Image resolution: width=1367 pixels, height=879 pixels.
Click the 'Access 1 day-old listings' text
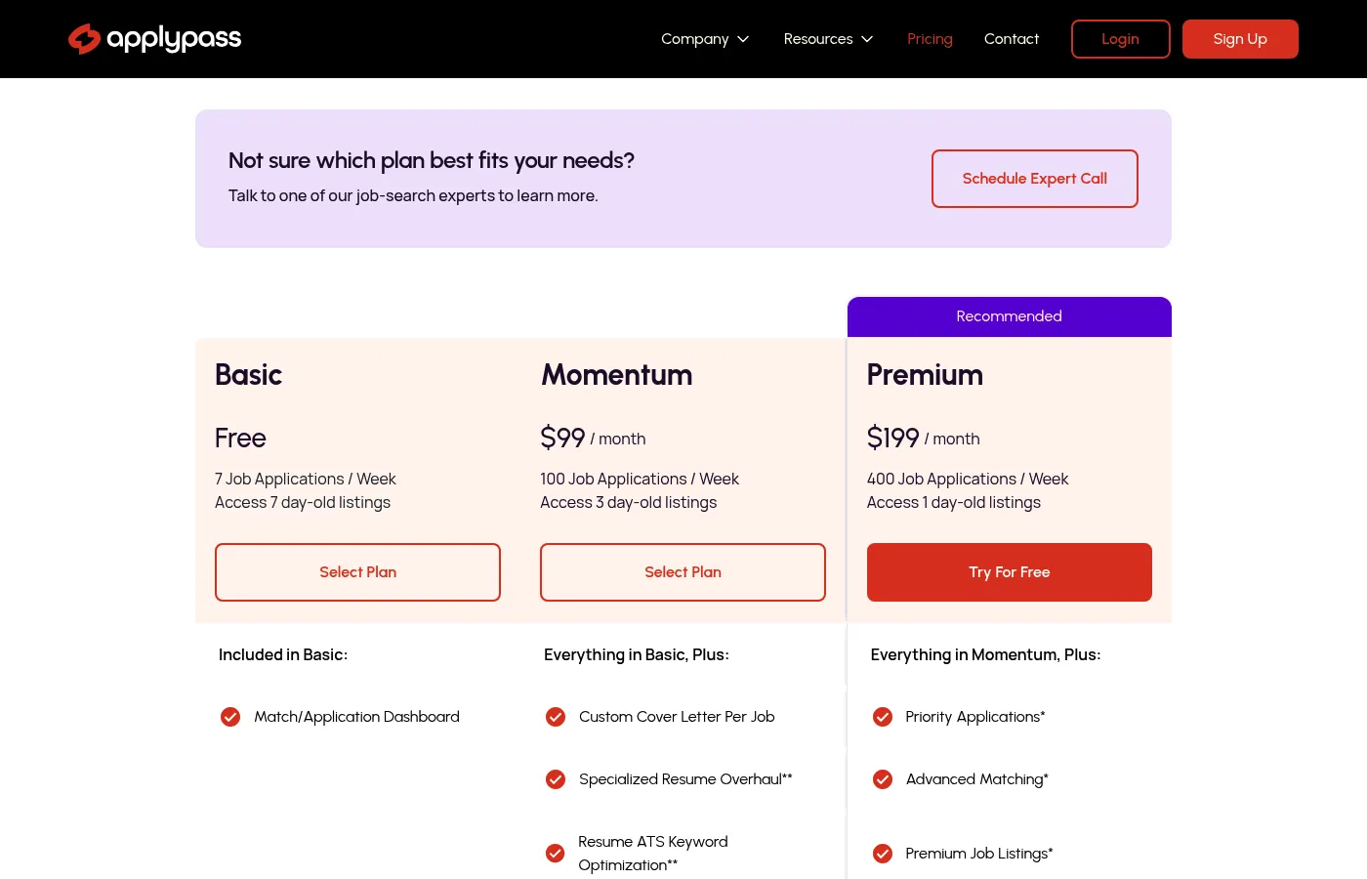tap(954, 503)
